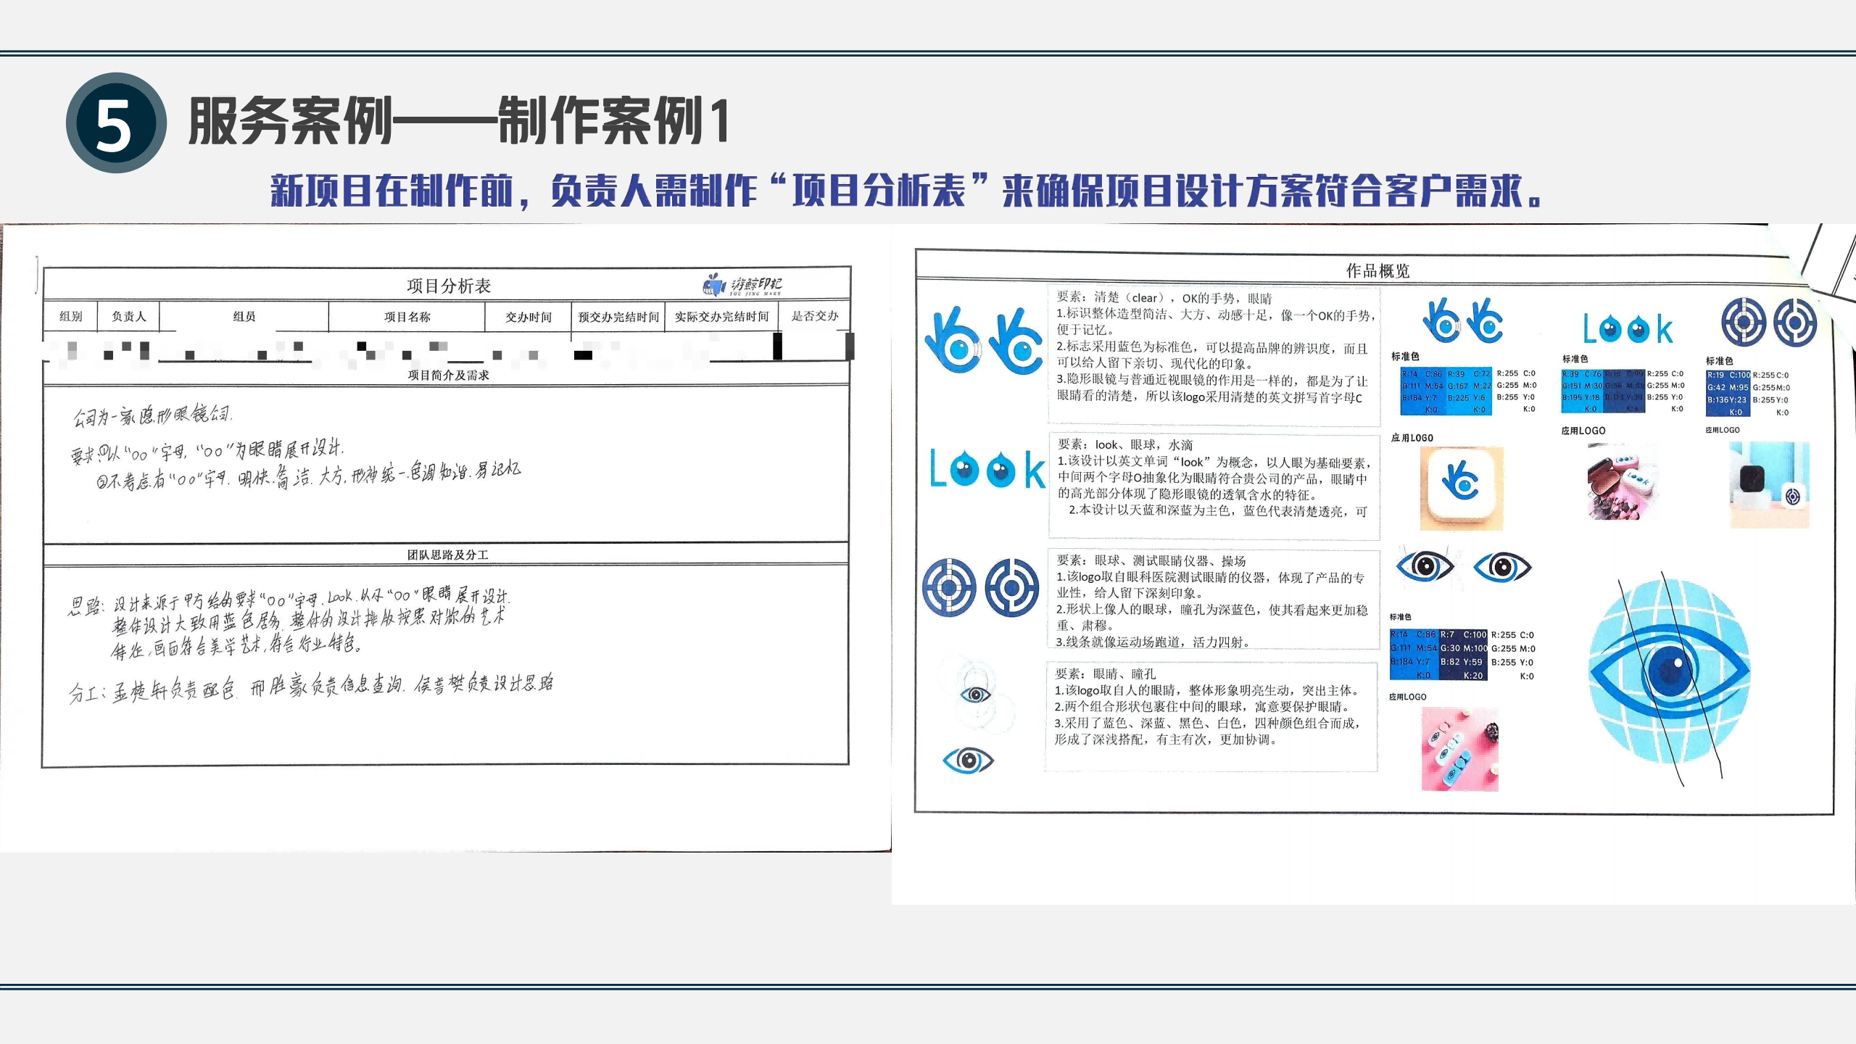
Task: Click the large concentric target logo pair on the left
Action: pos(981,587)
